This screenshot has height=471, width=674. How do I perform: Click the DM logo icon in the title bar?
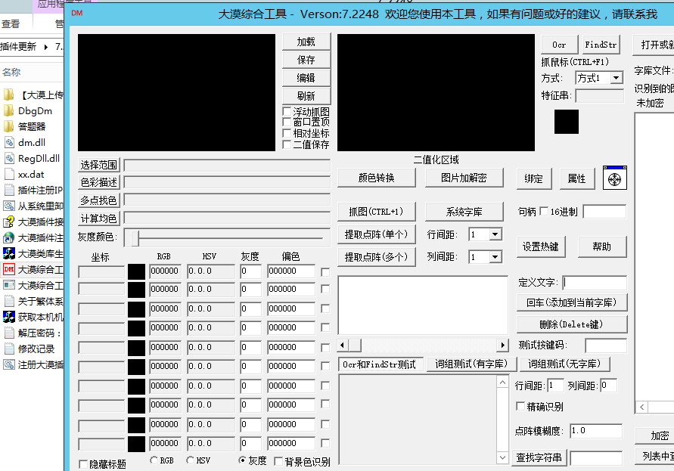coord(77,14)
